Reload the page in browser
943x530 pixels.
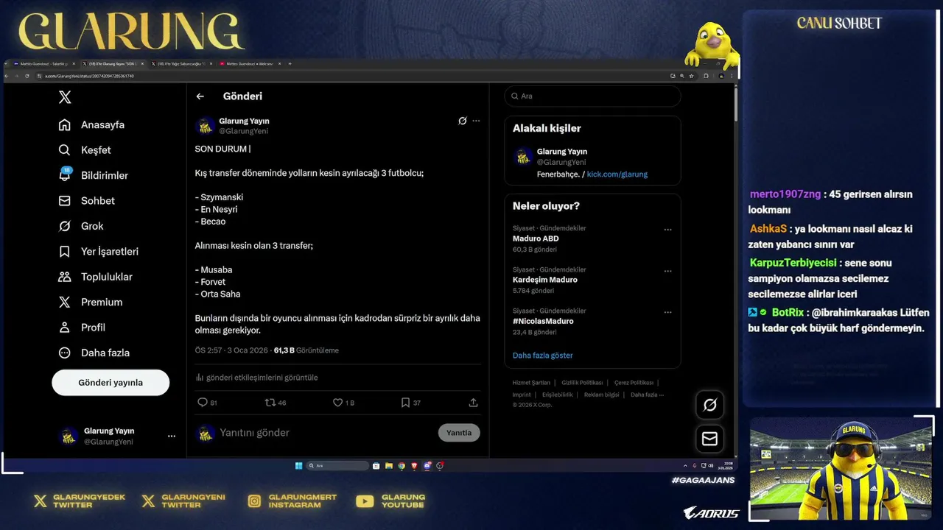click(x=27, y=76)
